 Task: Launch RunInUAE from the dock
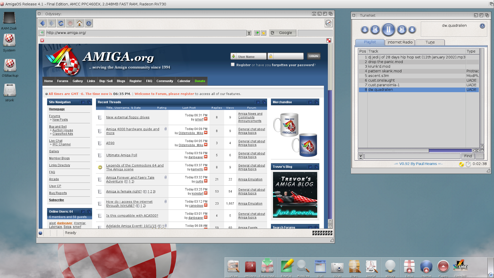point(460,268)
